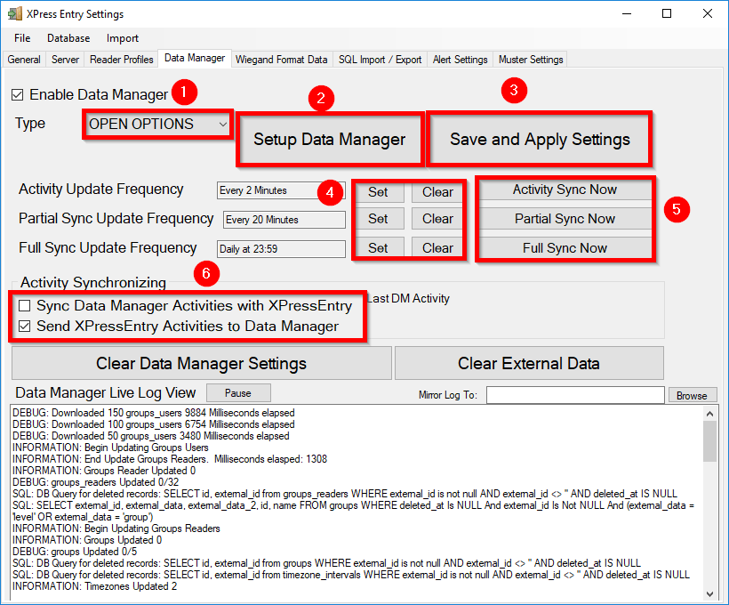Click the Setup Data Manager button
This screenshot has width=729, height=605.
click(330, 139)
